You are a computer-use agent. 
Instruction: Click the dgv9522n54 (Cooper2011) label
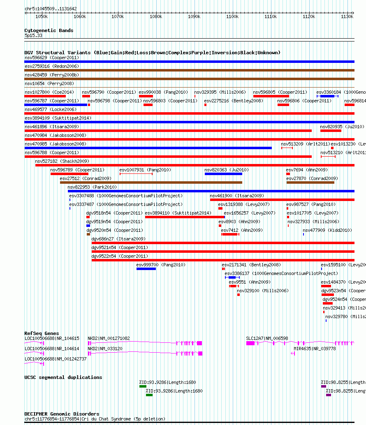coord(120,256)
